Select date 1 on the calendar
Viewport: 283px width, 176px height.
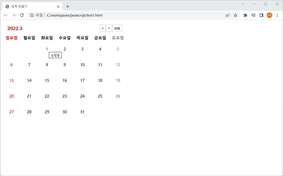[x=47, y=49]
